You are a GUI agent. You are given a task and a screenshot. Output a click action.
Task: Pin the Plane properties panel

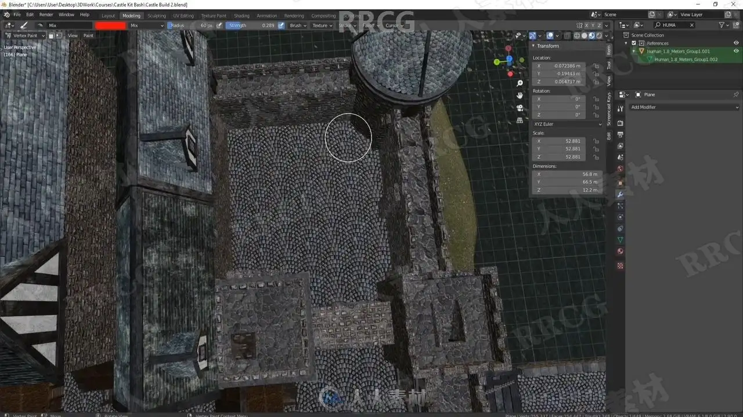coord(736,94)
